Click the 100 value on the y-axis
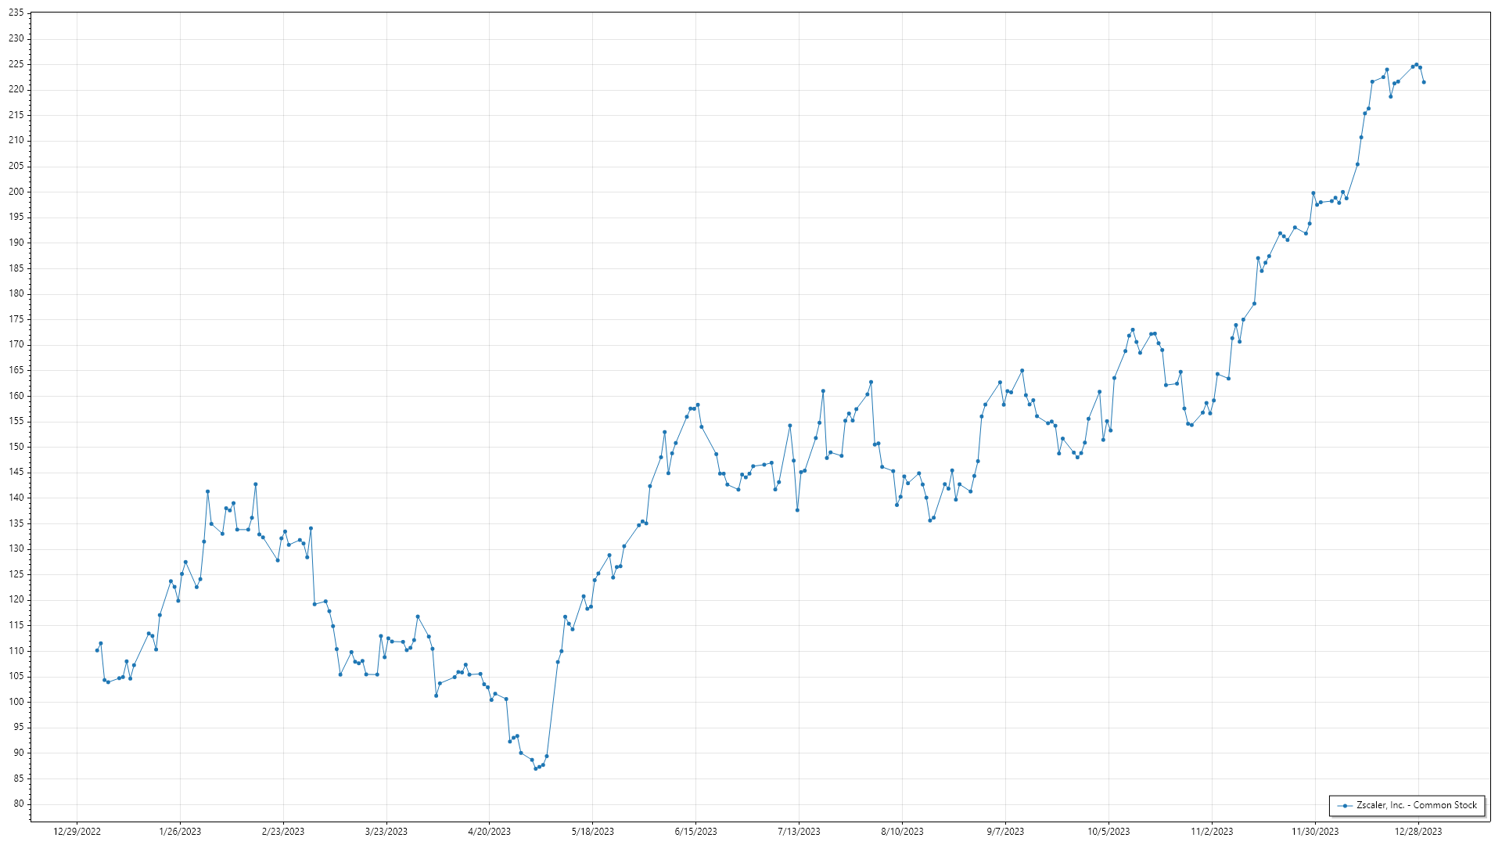The height and width of the screenshot is (845, 1502). [16, 702]
